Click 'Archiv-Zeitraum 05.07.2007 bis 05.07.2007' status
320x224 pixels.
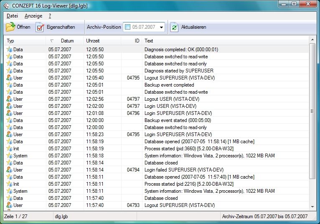[x=265, y=216]
